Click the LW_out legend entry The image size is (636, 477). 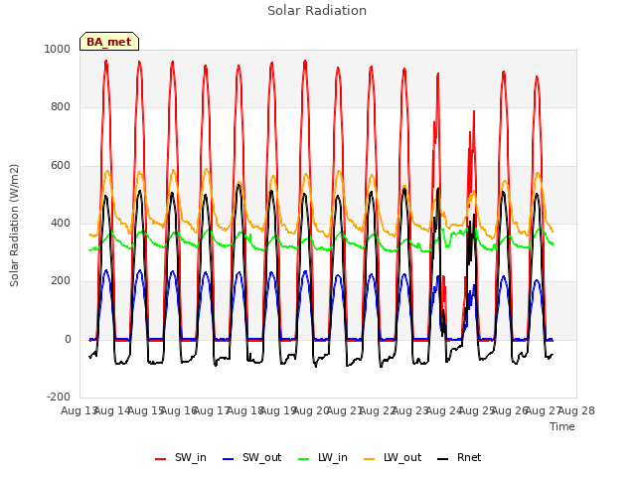coord(393,458)
